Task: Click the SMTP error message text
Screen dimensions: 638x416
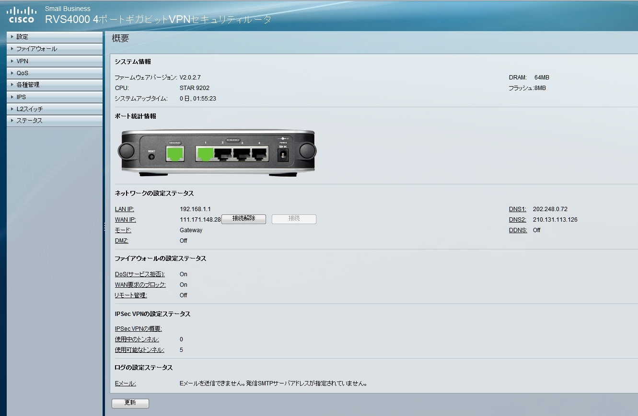Action: pyautogui.click(x=273, y=383)
